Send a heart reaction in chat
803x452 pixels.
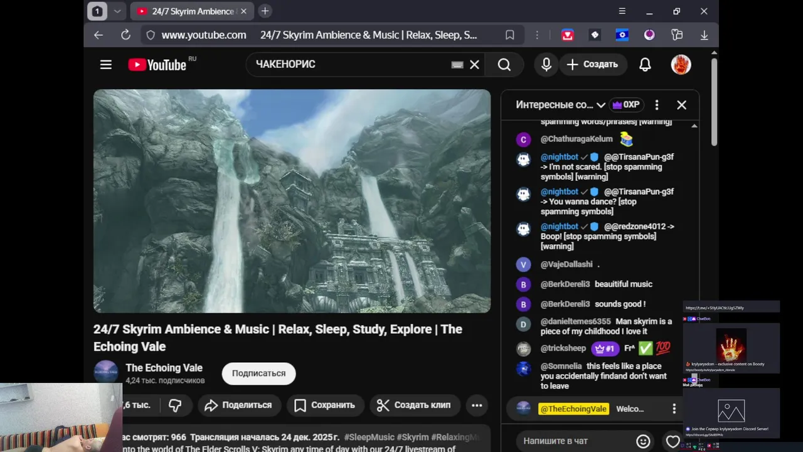(x=673, y=441)
